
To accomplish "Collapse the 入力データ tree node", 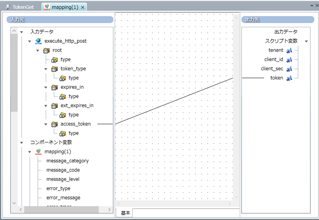I will coord(22,32).
